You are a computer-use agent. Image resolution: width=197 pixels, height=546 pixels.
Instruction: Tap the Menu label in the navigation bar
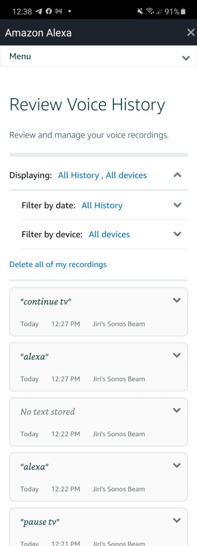point(20,56)
